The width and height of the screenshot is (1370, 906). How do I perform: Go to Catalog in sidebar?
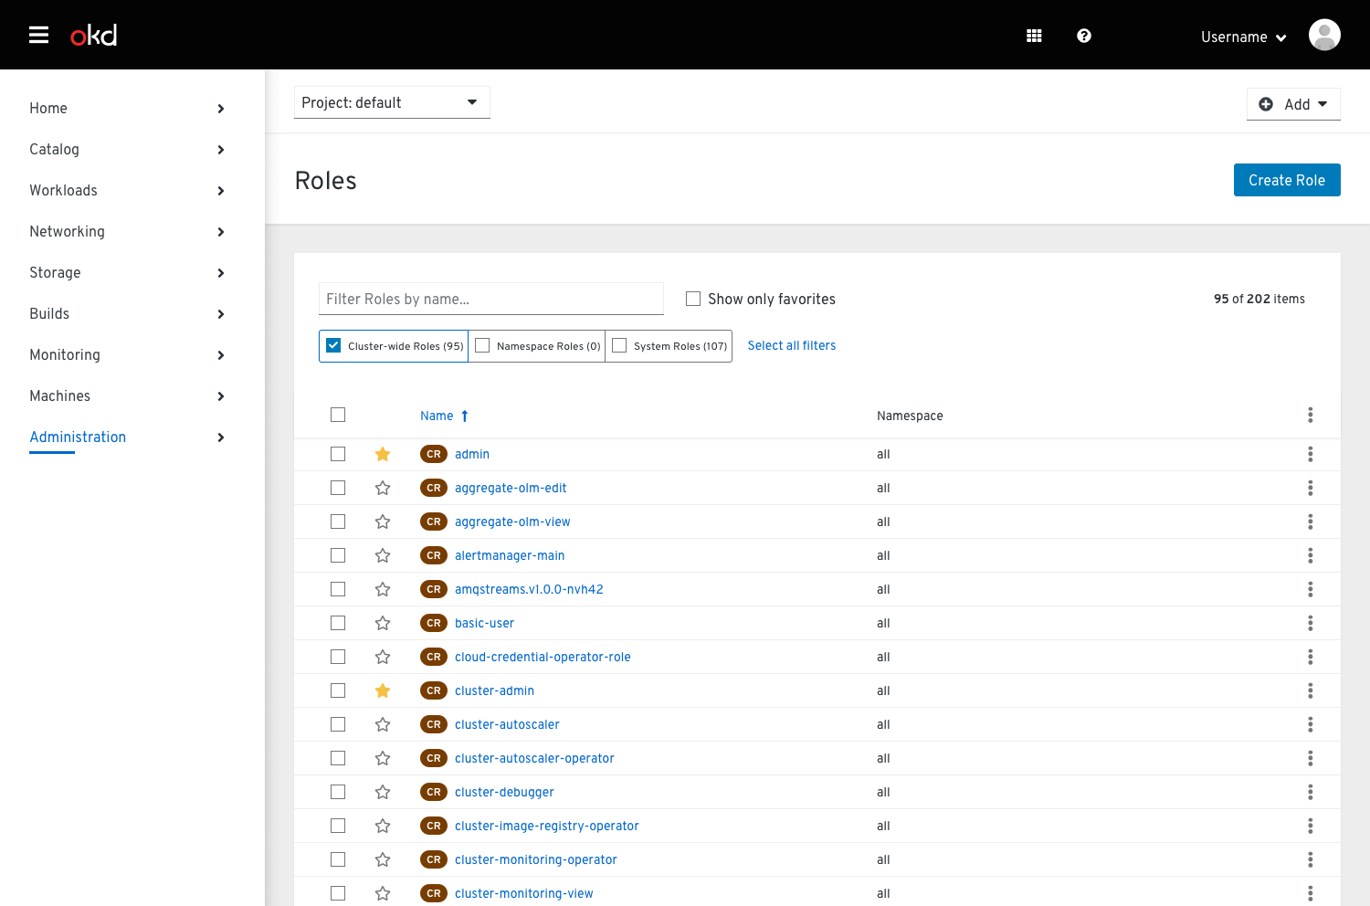tap(54, 149)
